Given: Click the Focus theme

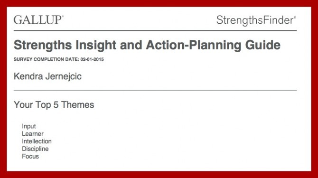Looking at the screenshot, I should [30, 156].
